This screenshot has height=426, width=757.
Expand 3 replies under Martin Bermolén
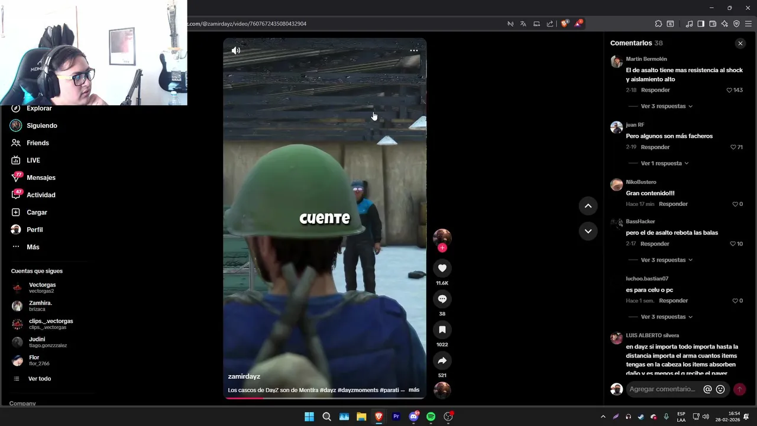click(667, 106)
